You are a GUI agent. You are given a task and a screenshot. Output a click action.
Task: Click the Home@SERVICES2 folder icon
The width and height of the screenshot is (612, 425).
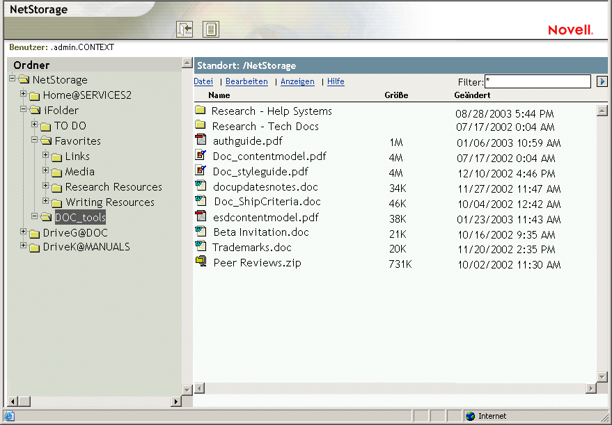point(35,95)
